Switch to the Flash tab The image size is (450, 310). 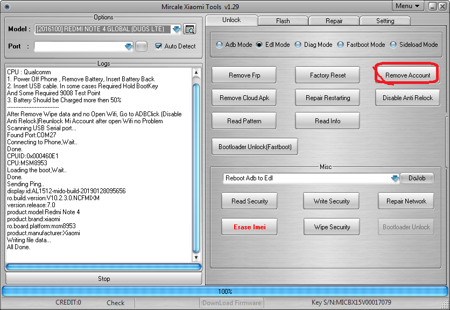click(283, 21)
